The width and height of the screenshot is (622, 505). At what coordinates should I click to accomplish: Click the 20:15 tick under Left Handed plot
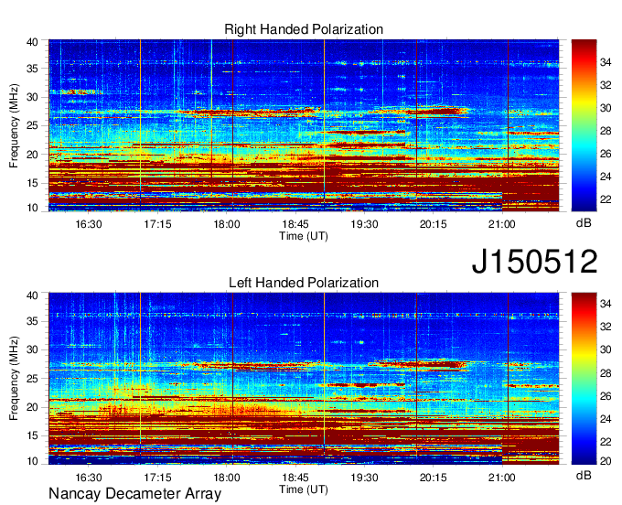pyautogui.click(x=434, y=478)
